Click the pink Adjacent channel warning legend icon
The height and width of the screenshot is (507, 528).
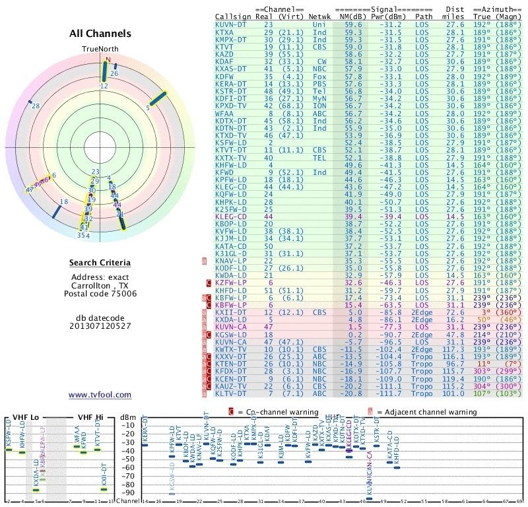pyautogui.click(x=370, y=412)
